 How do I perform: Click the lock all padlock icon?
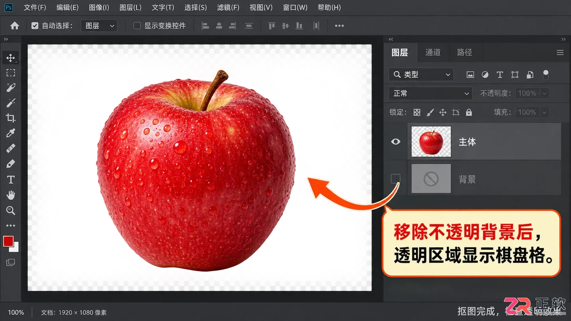coord(469,113)
